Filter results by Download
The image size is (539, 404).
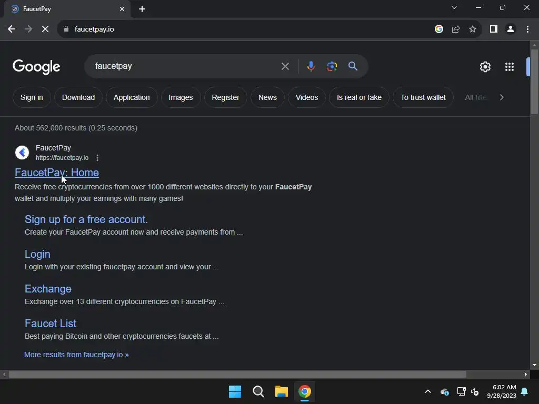(x=78, y=97)
